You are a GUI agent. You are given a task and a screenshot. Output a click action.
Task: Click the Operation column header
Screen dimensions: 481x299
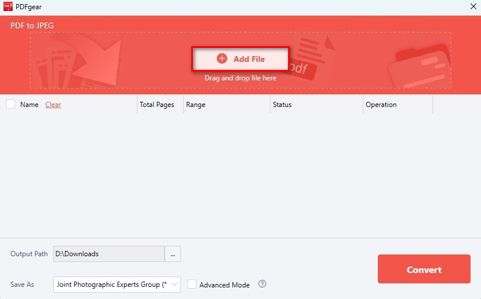tap(381, 105)
